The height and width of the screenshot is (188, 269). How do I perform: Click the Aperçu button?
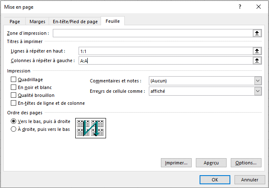coord(211,163)
